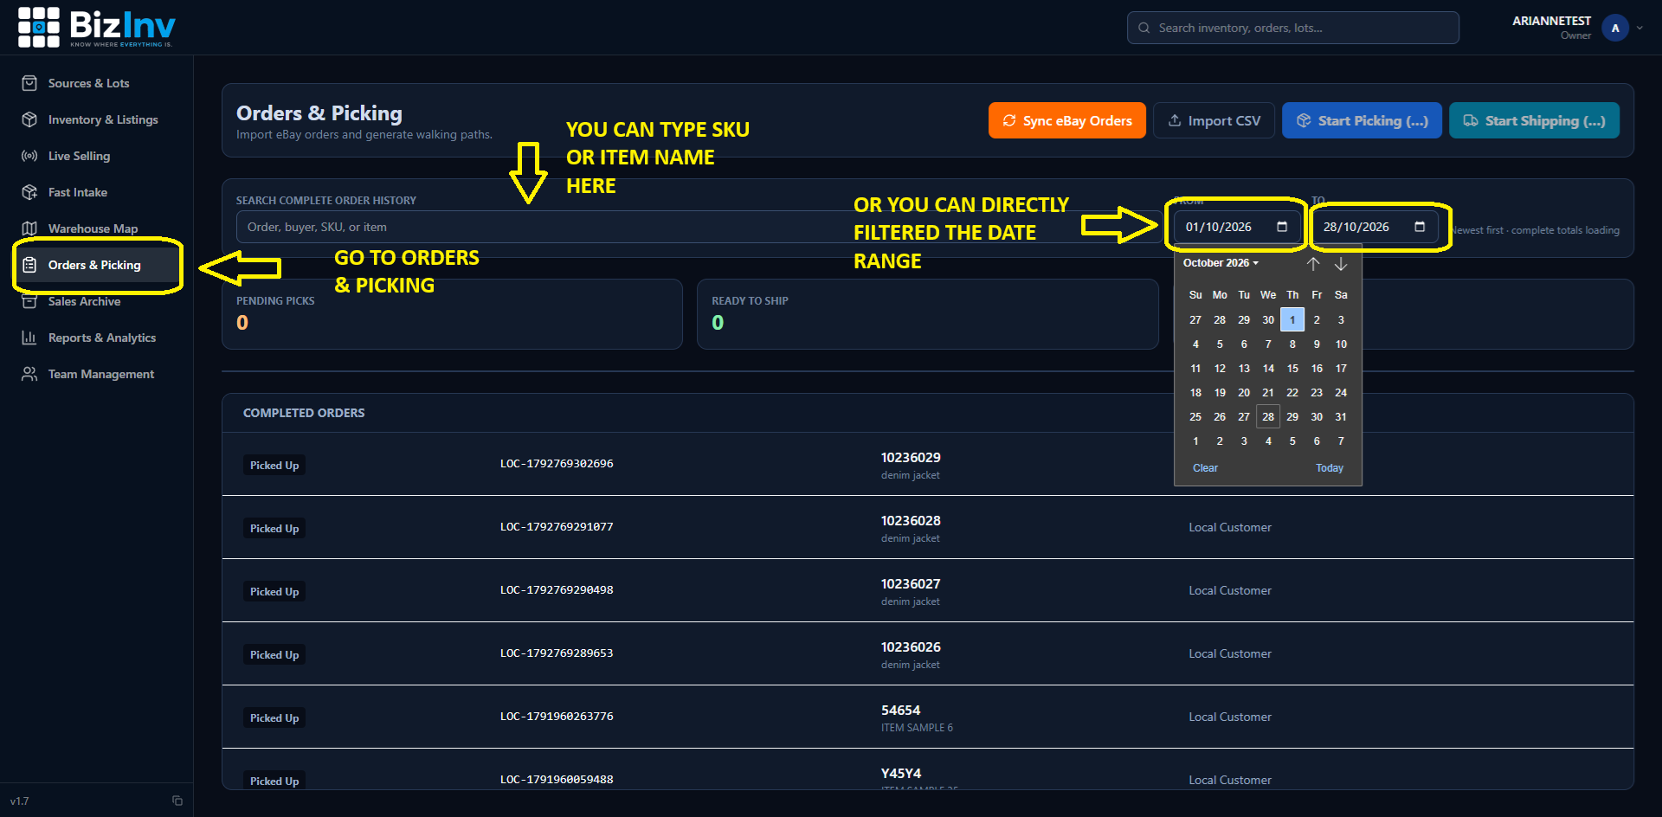Click Picked Up badge for order 10236027
The height and width of the screenshot is (817, 1662).
[274, 592]
